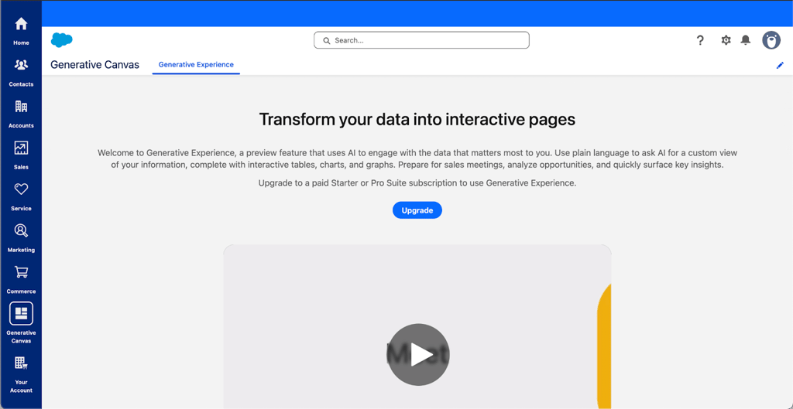The image size is (793, 409).
Task: Switch to the Generative Experience tab
Action: pyautogui.click(x=196, y=65)
